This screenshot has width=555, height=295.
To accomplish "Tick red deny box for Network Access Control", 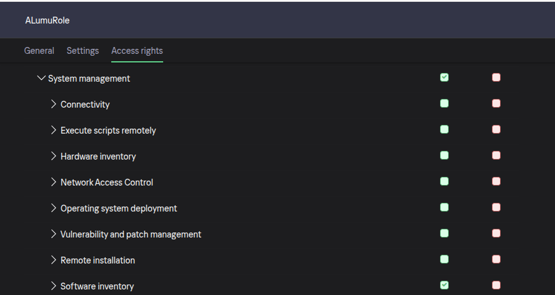I will (x=496, y=181).
